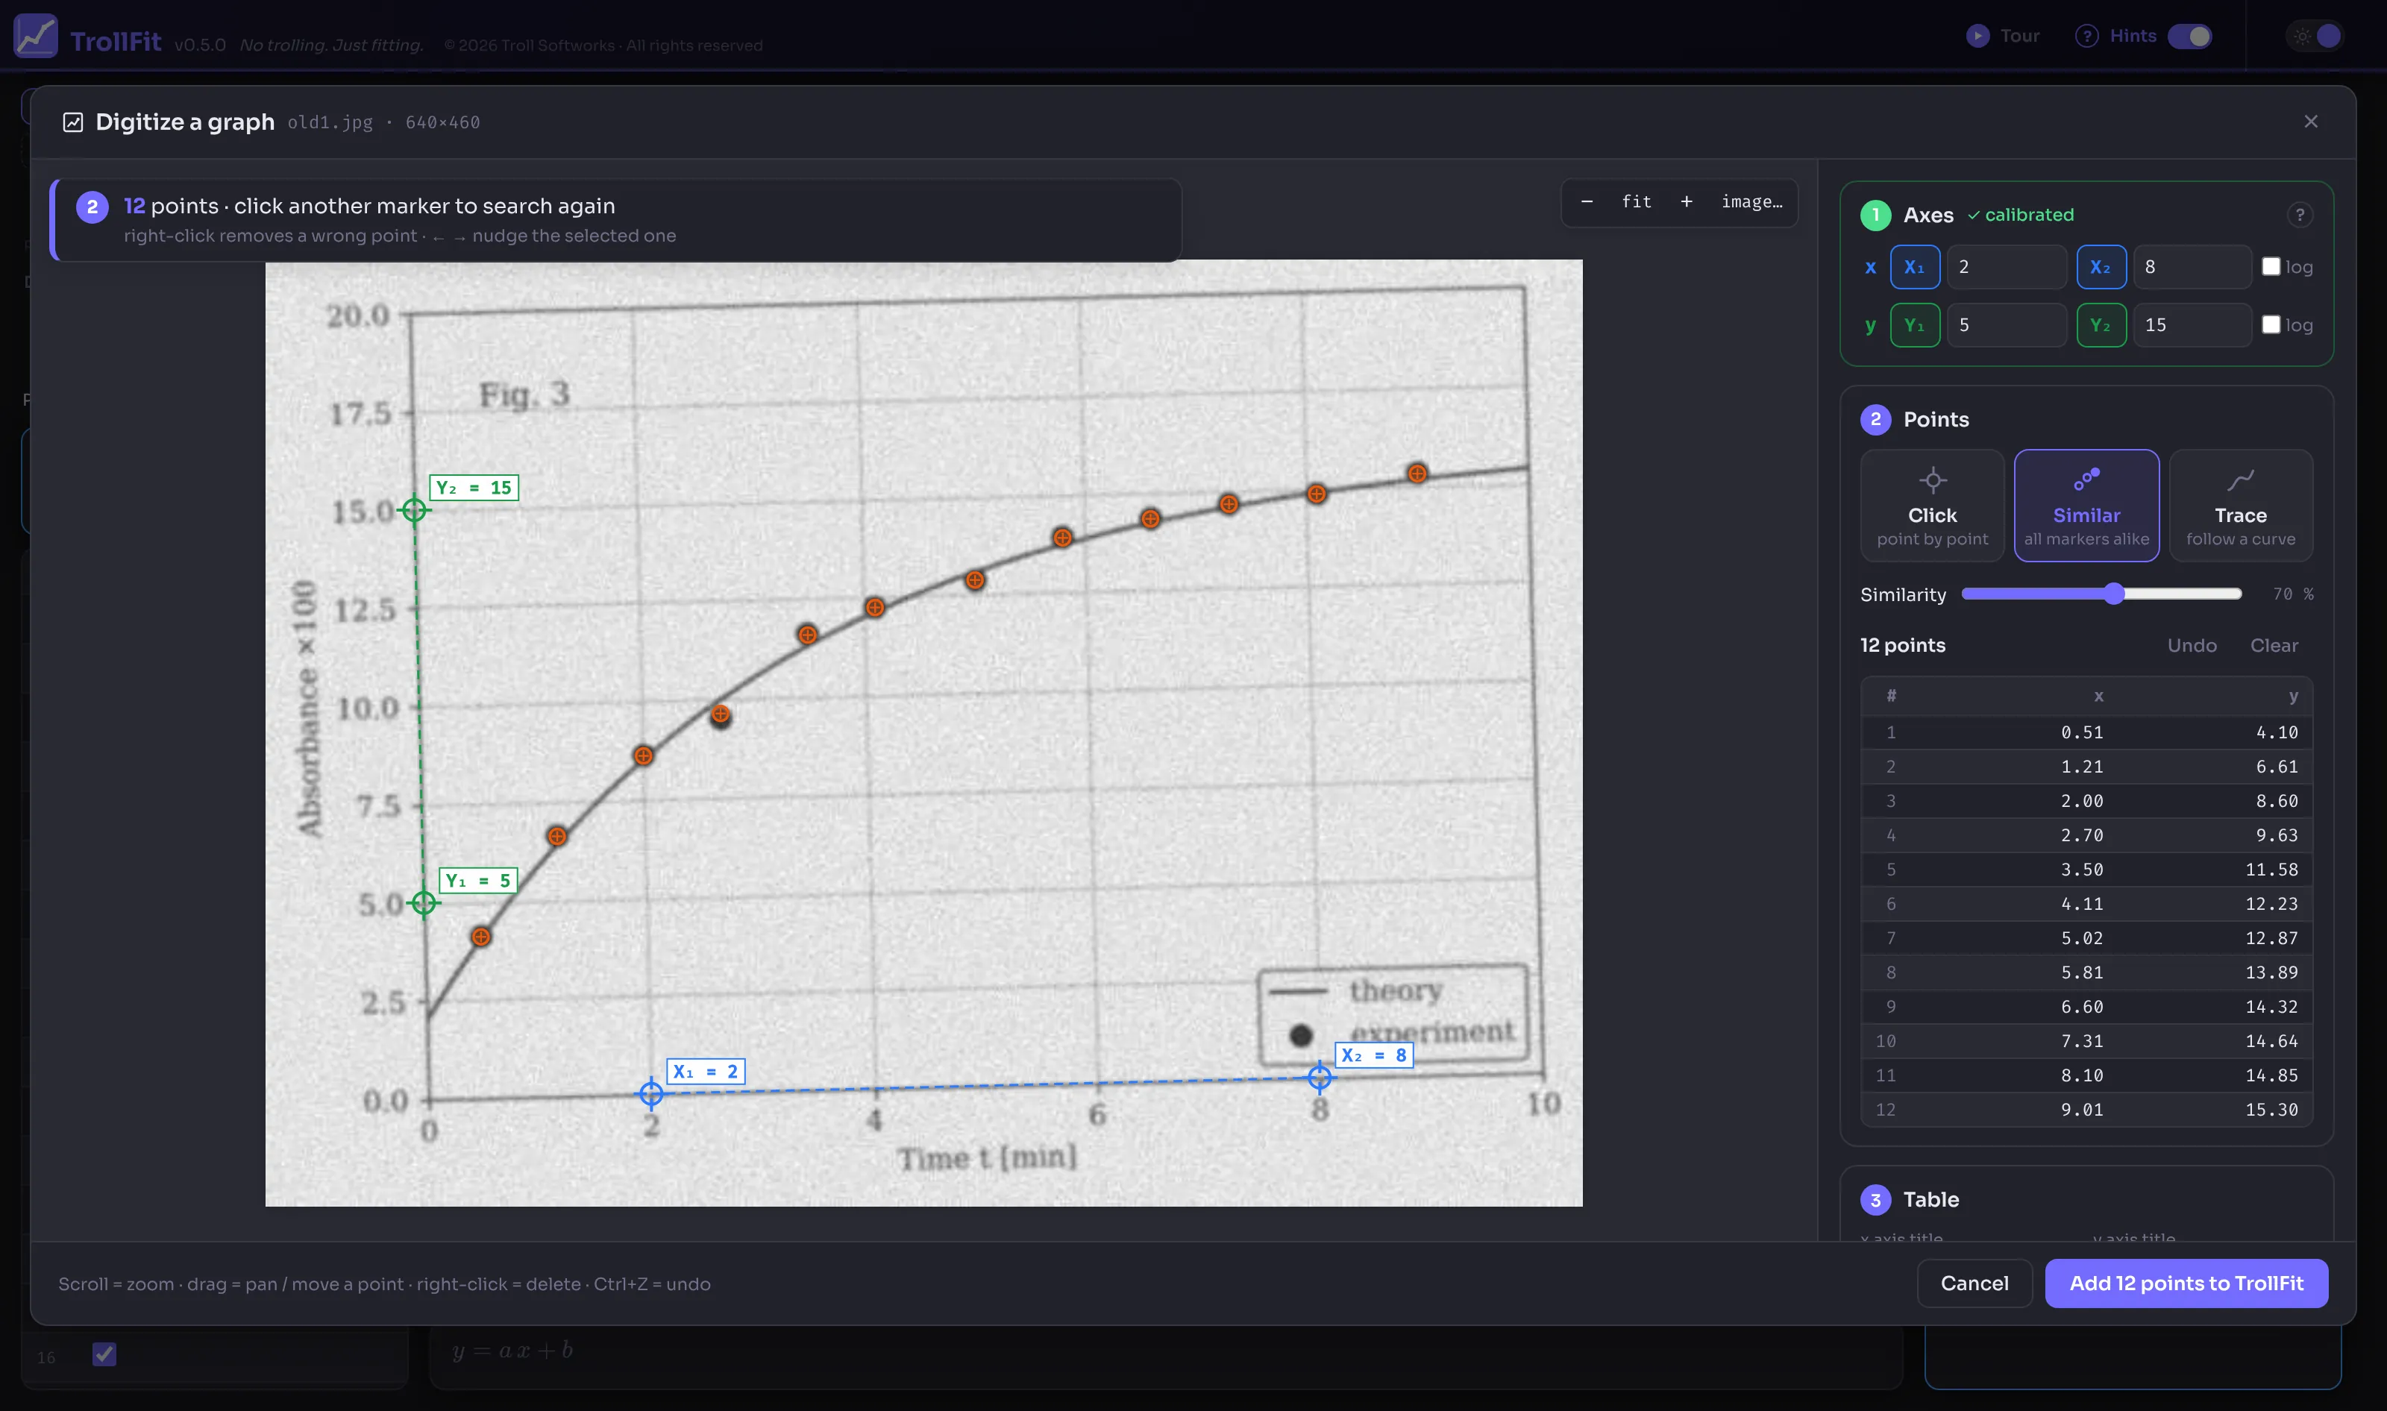2387x1411 pixels.
Task: Zoom out with the minus button
Action: click(x=1587, y=201)
